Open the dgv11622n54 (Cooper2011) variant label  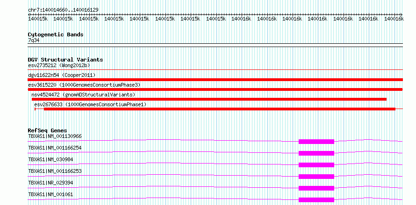(62, 75)
